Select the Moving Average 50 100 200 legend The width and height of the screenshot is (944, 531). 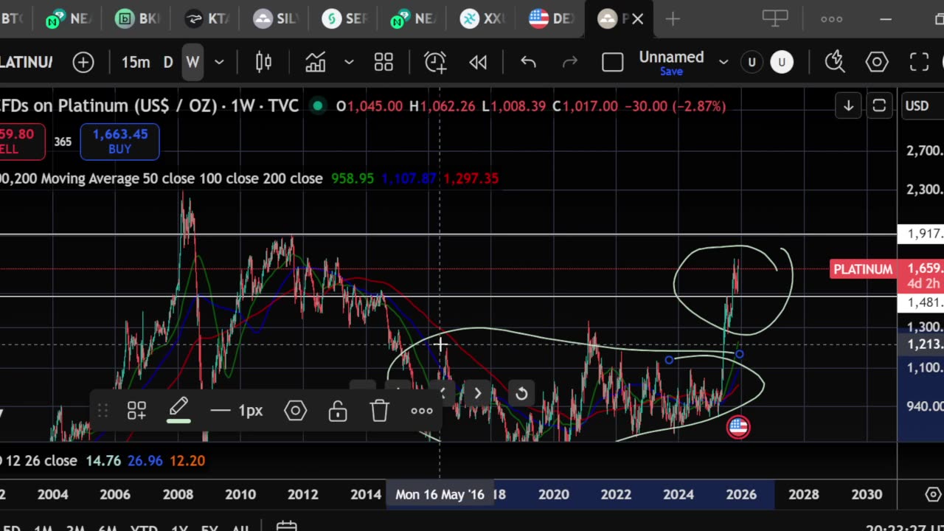[x=161, y=178]
